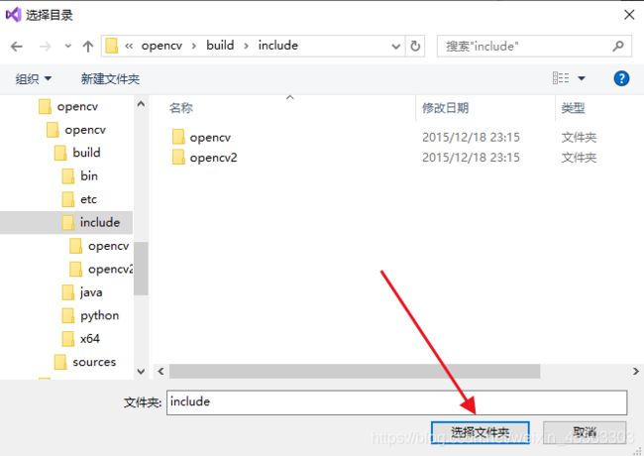Go up one folder level

[x=88, y=46]
